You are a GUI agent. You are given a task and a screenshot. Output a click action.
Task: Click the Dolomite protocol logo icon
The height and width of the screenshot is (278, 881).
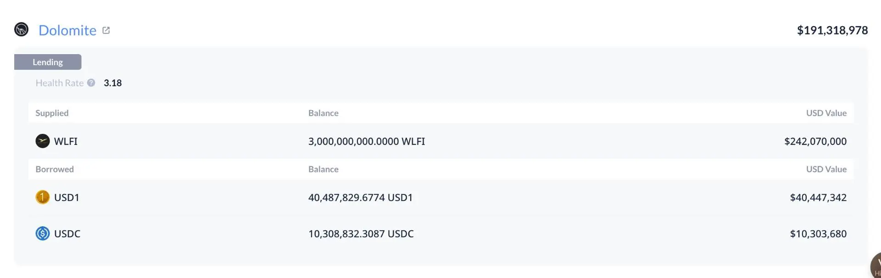22,30
